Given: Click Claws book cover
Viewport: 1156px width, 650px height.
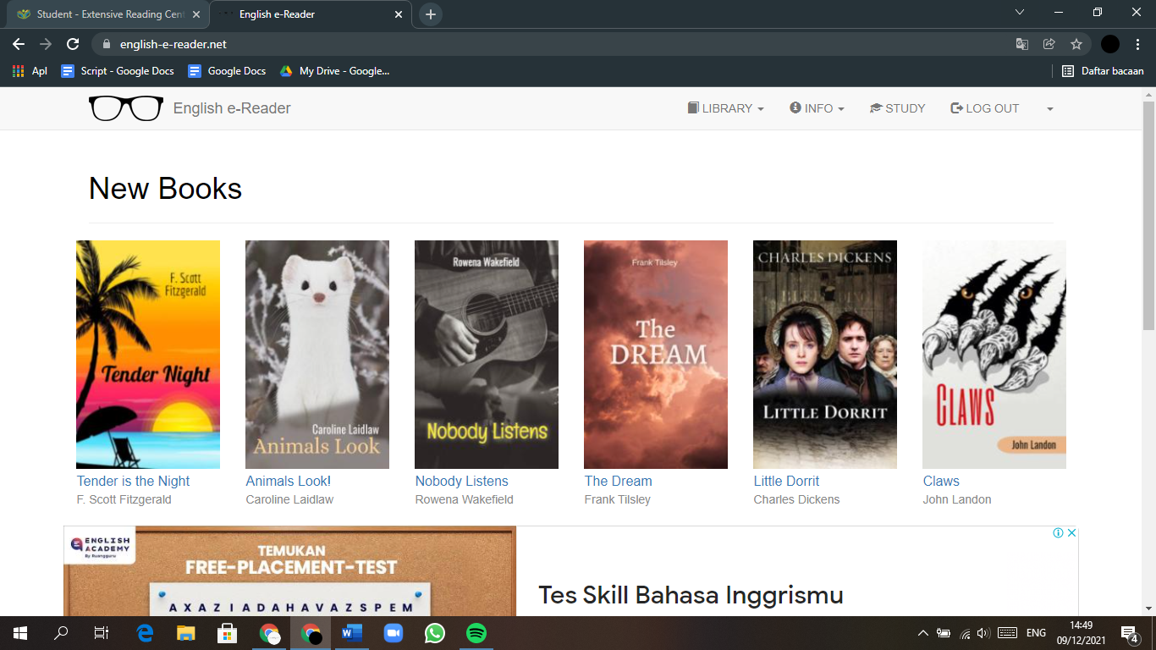Looking at the screenshot, I should click(x=994, y=355).
